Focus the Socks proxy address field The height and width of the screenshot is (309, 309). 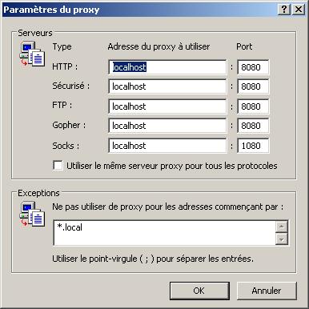click(167, 146)
